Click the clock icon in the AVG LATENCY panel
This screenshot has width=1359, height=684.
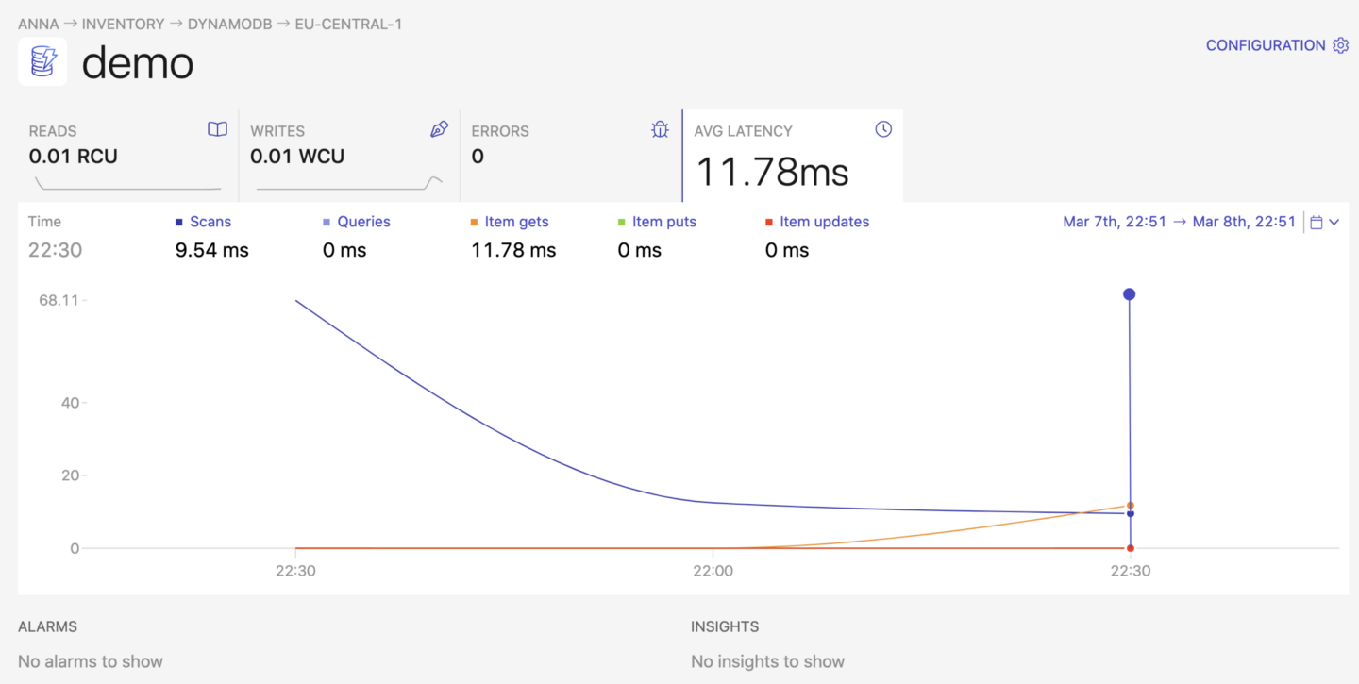point(882,129)
